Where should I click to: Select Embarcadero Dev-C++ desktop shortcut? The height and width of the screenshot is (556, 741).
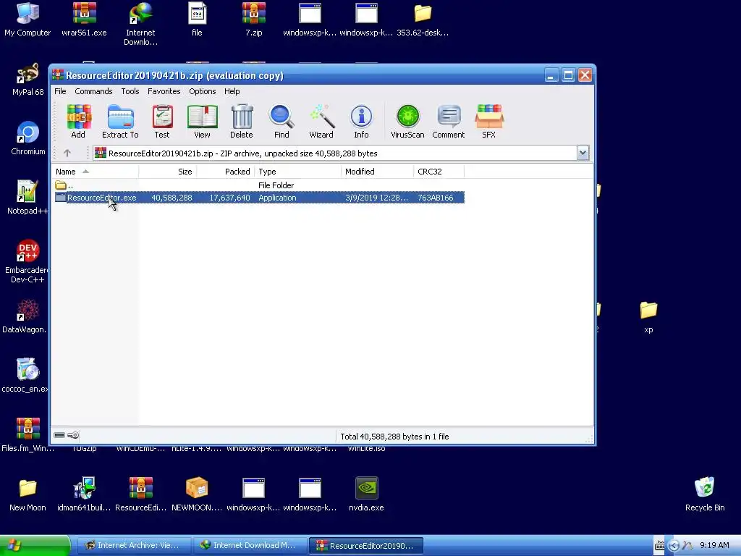(x=27, y=261)
